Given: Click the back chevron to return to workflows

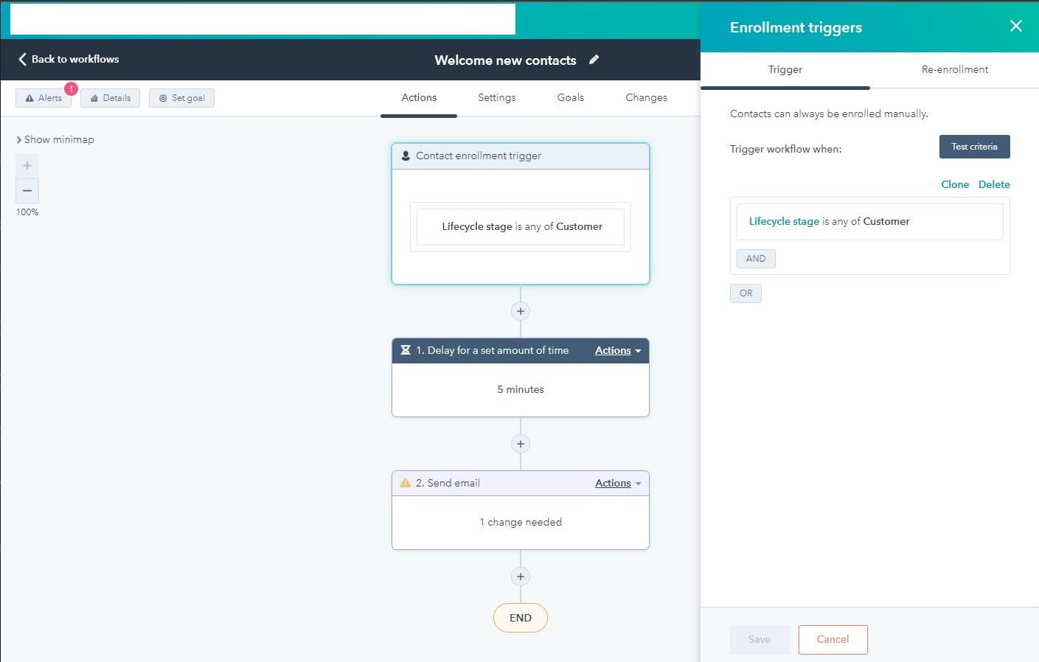Looking at the screenshot, I should tap(22, 58).
